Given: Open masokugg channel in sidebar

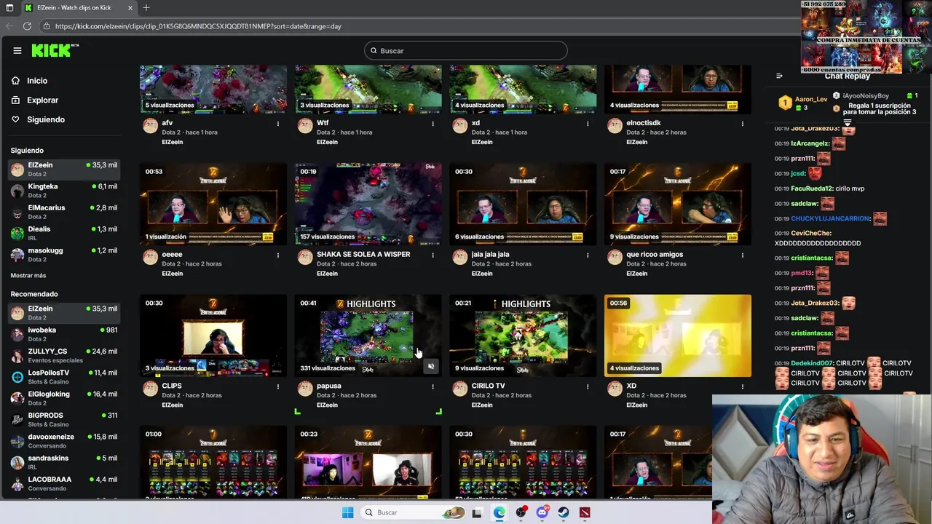Looking at the screenshot, I should (63, 254).
